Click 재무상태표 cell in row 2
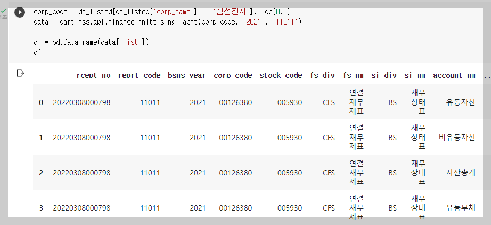Viewport: 491px width, 225px height. [419, 172]
